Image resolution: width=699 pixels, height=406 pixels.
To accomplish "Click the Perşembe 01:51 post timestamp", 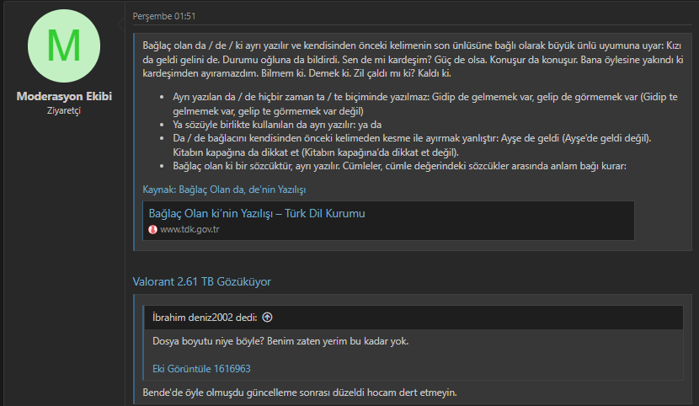I will (164, 16).
